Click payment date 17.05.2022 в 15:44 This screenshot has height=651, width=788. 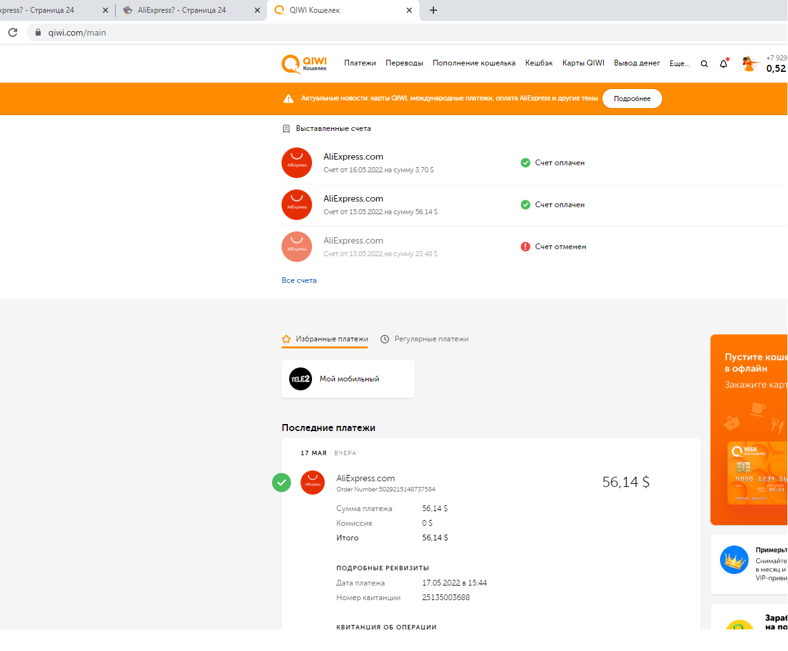(x=454, y=583)
